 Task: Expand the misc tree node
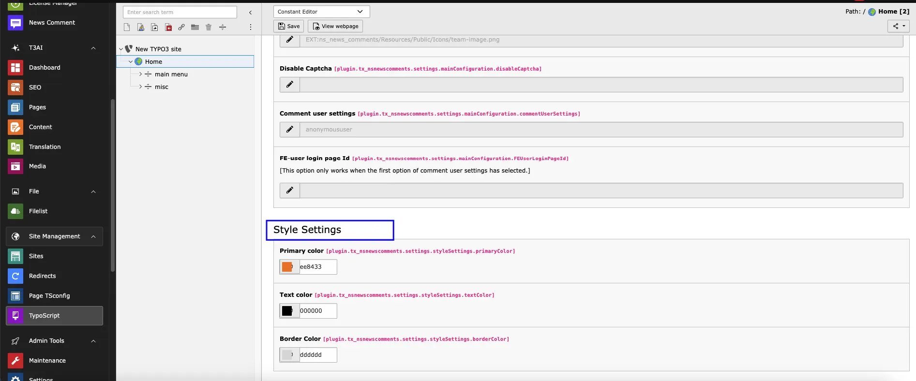point(141,87)
